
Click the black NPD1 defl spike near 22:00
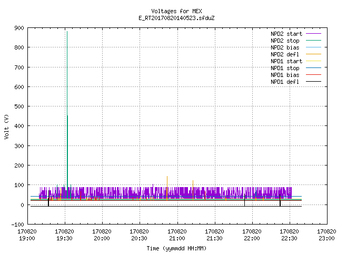244,200
